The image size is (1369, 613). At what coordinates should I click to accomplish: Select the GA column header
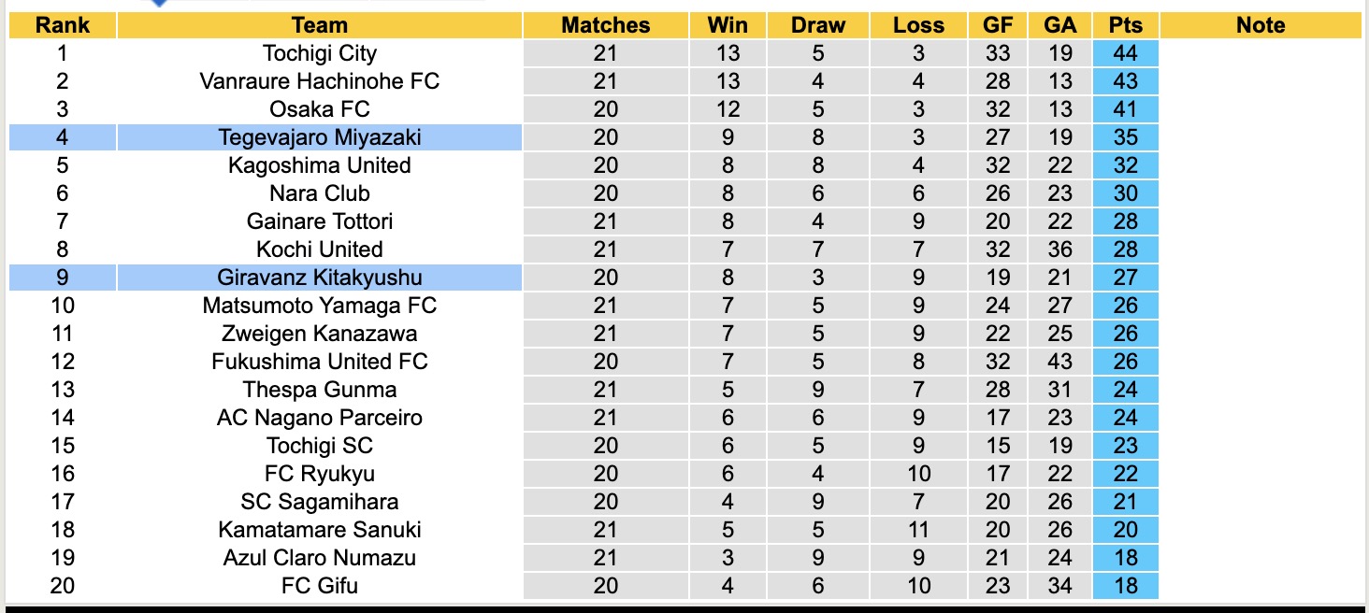(1060, 25)
